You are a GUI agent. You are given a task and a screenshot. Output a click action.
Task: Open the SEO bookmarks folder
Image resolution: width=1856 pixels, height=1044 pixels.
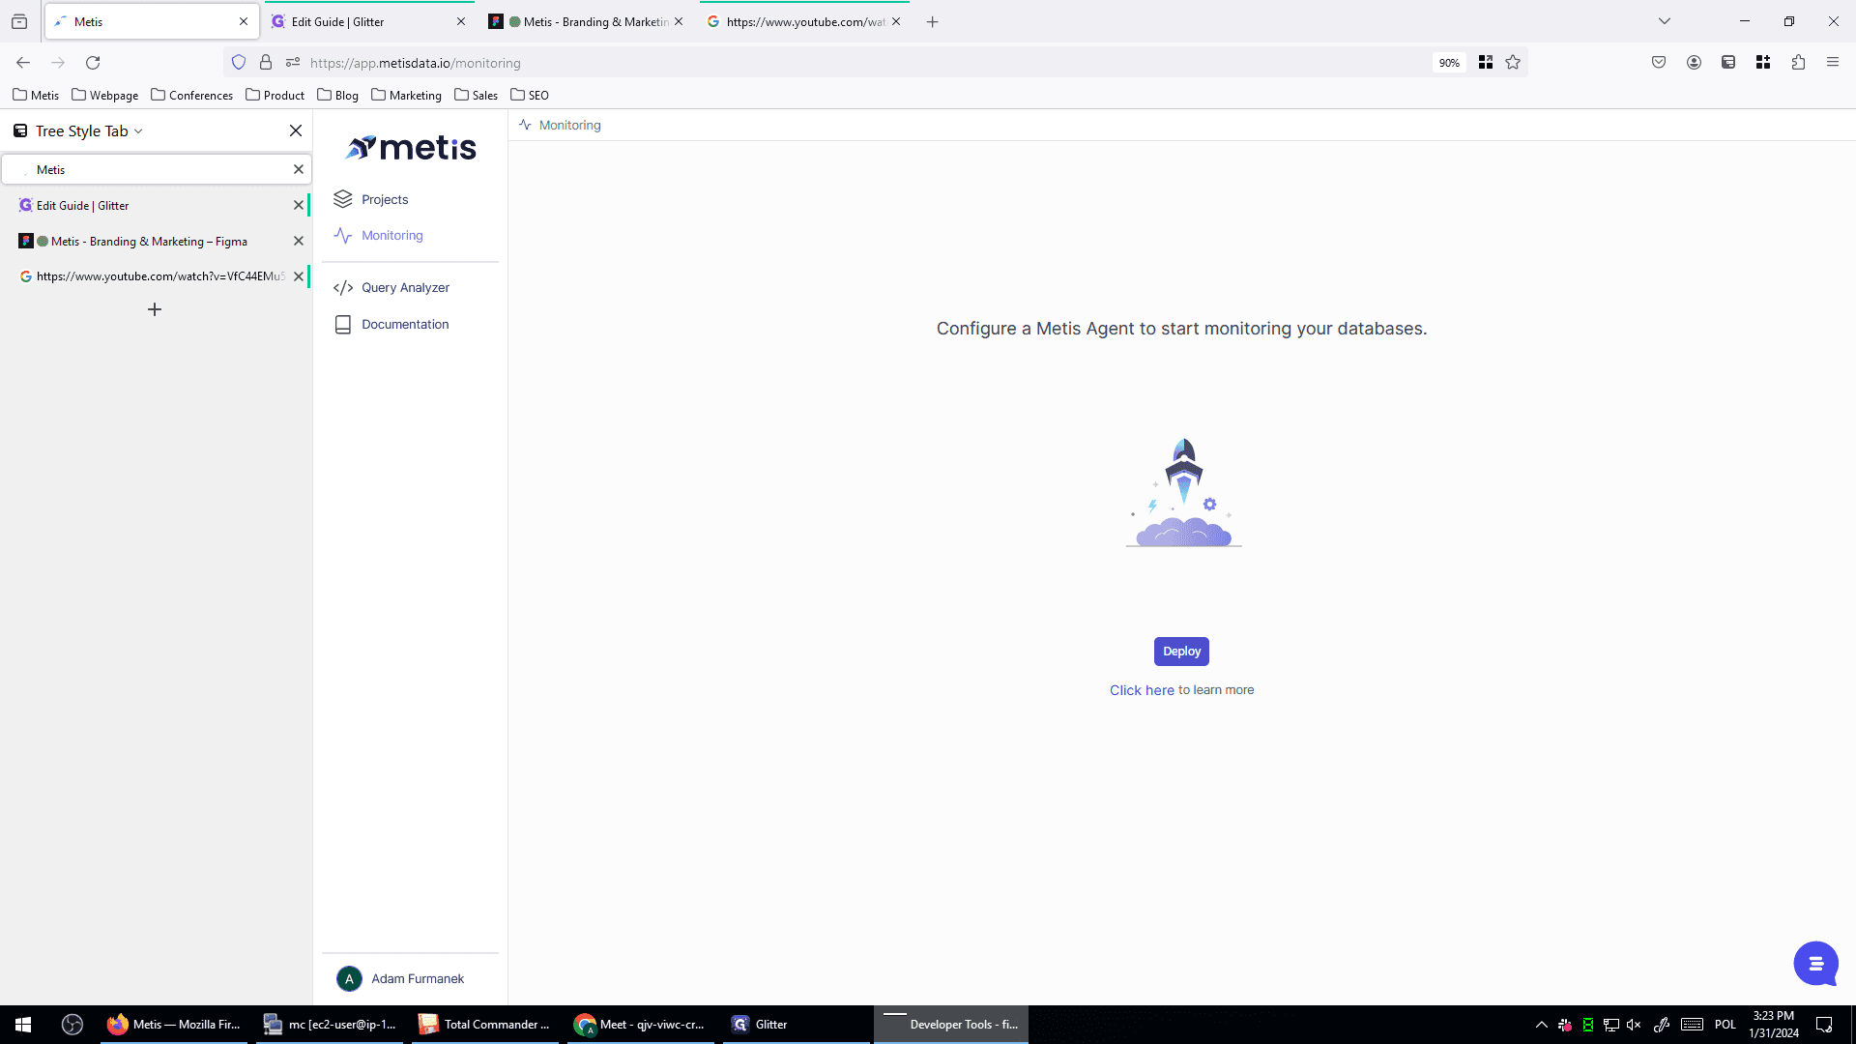(530, 95)
